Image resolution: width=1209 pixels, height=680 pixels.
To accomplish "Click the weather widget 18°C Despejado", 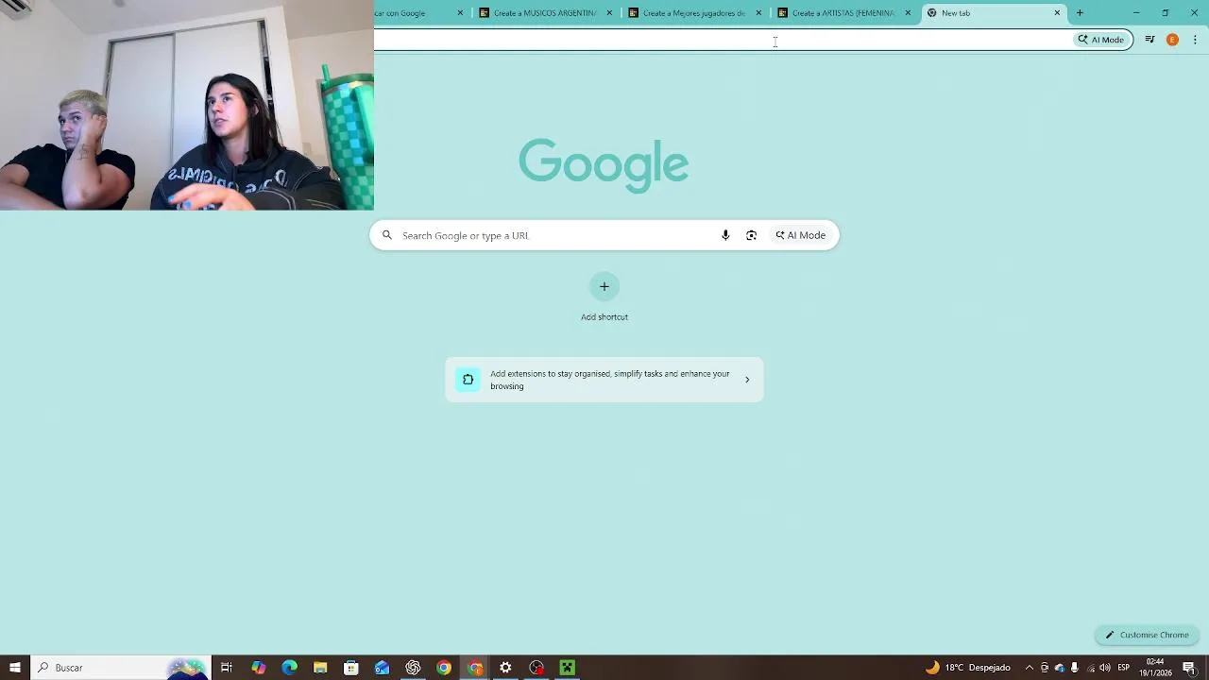I will [968, 668].
